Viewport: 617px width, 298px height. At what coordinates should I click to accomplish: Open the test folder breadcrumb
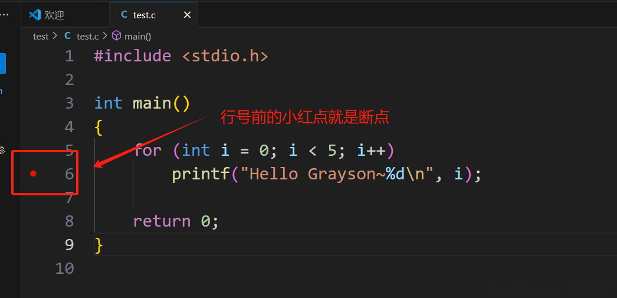41,36
